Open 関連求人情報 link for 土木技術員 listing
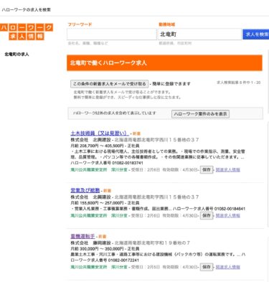The height and width of the screenshot is (282, 269). click(x=228, y=170)
